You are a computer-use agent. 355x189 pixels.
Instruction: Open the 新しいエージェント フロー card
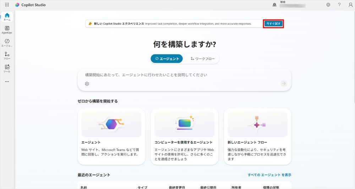(x=257, y=137)
